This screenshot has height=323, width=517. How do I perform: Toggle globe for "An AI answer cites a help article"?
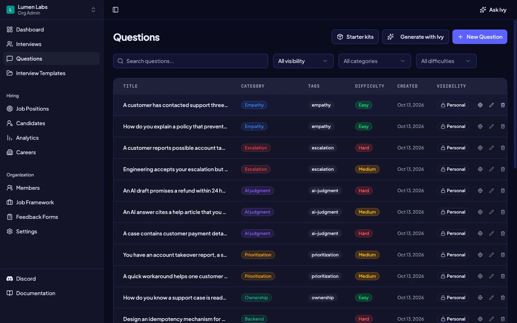(480, 212)
